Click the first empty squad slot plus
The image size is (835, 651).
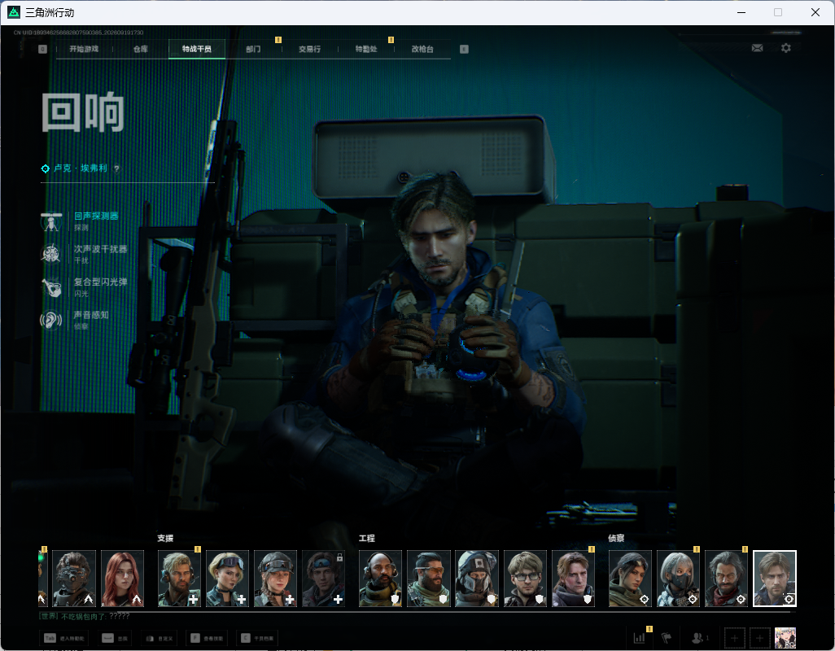click(734, 638)
